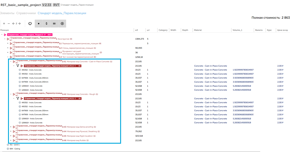Switch to the Элементы tab
Image resolution: width=290 pixels, height=152 pixels.
click(x=7, y=13)
